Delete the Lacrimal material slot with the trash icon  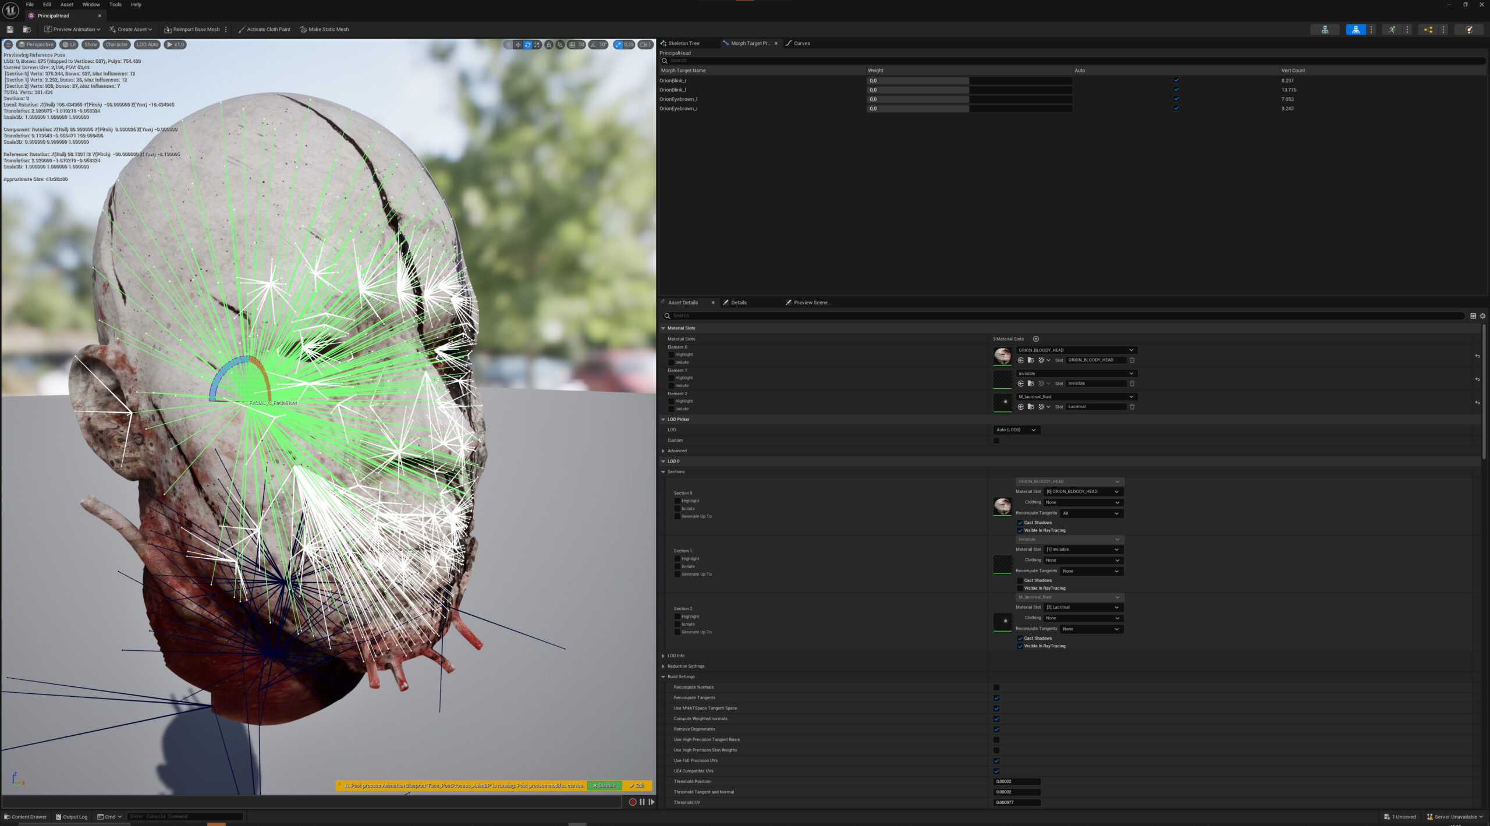(1132, 407)
